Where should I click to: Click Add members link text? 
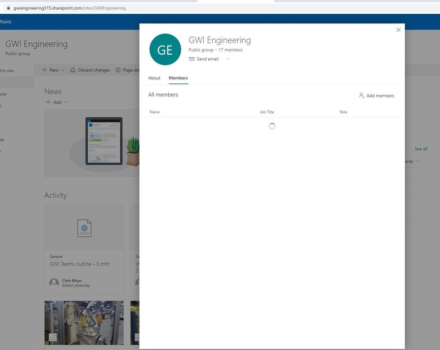point(380,96)
